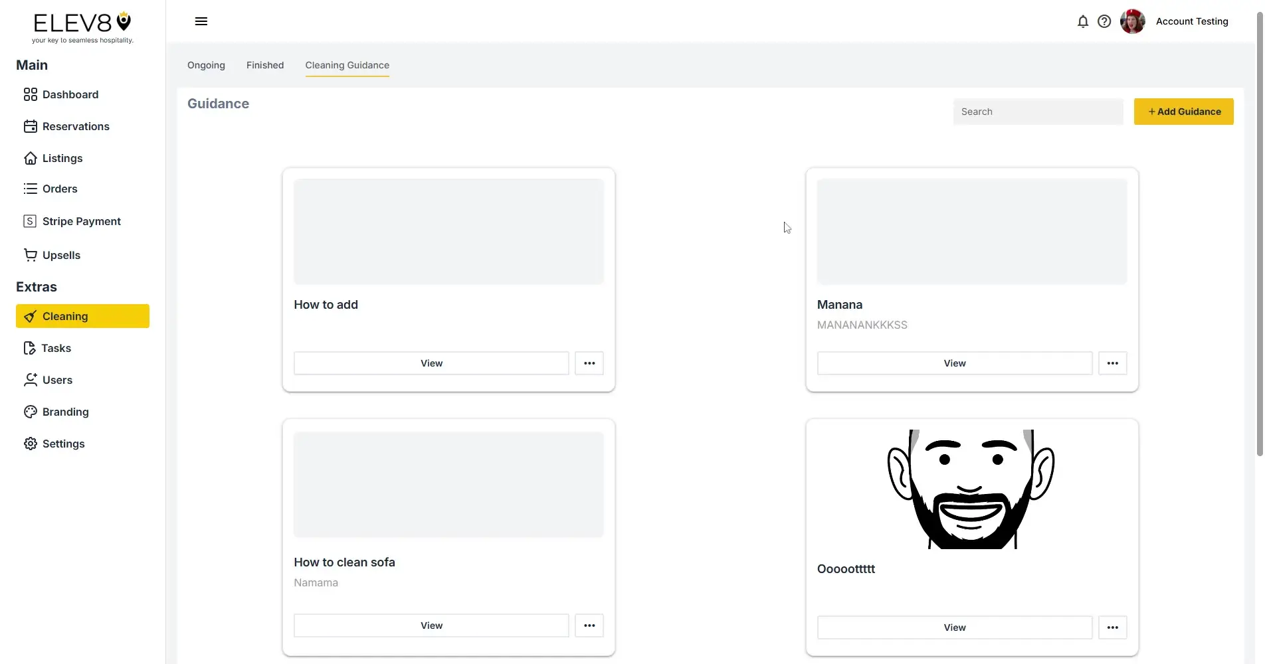Switch to the Finished tab
1265x664 pixels.
click(264, 66)
